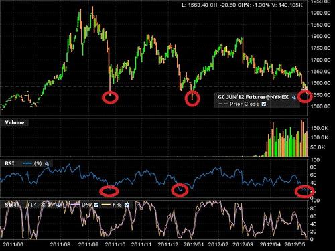Select the GC JUN'12 Futures@NYMEX legend label
Viewport: 335px width, 251px height.
(253, 97)
